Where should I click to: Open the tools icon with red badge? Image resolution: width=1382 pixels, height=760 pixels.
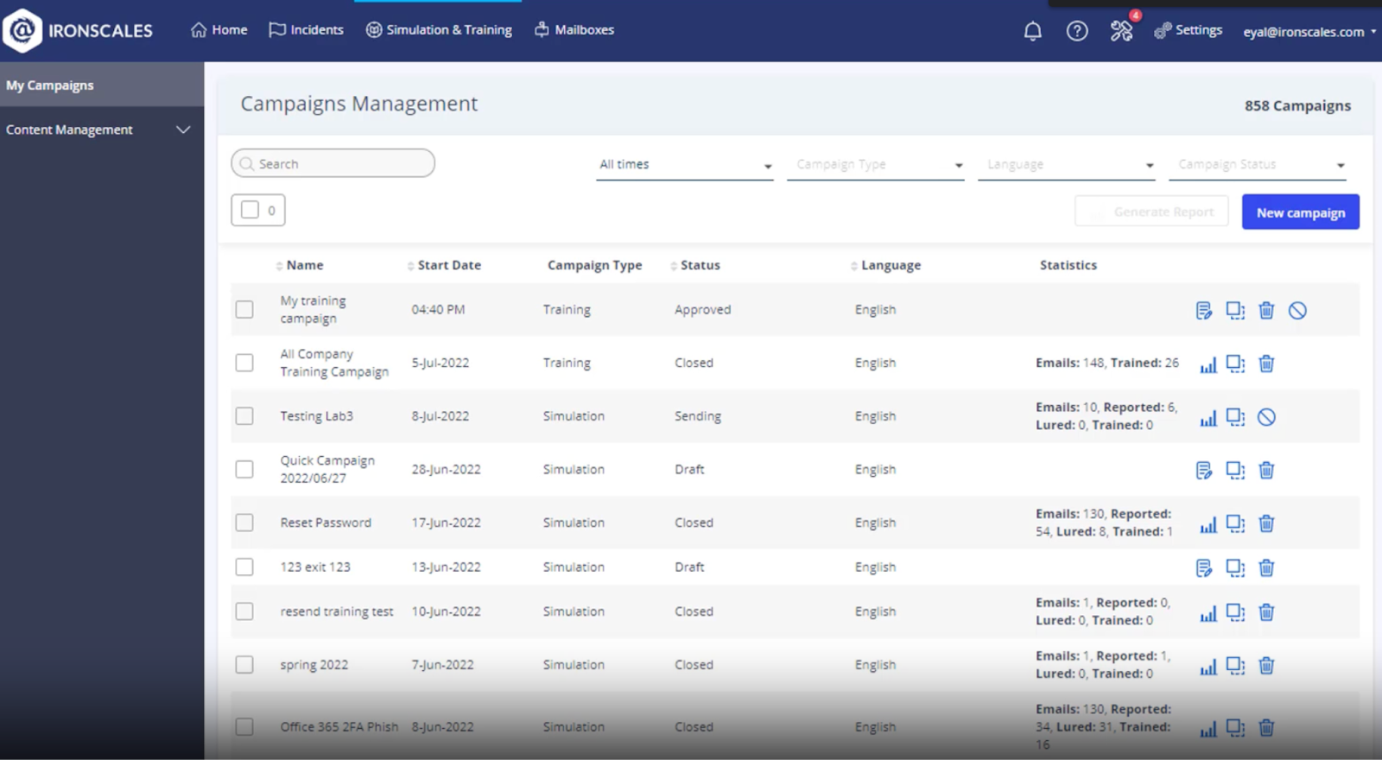[x=1121, y=32]
